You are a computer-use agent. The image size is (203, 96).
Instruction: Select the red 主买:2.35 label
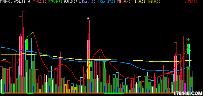coord(39,2)
